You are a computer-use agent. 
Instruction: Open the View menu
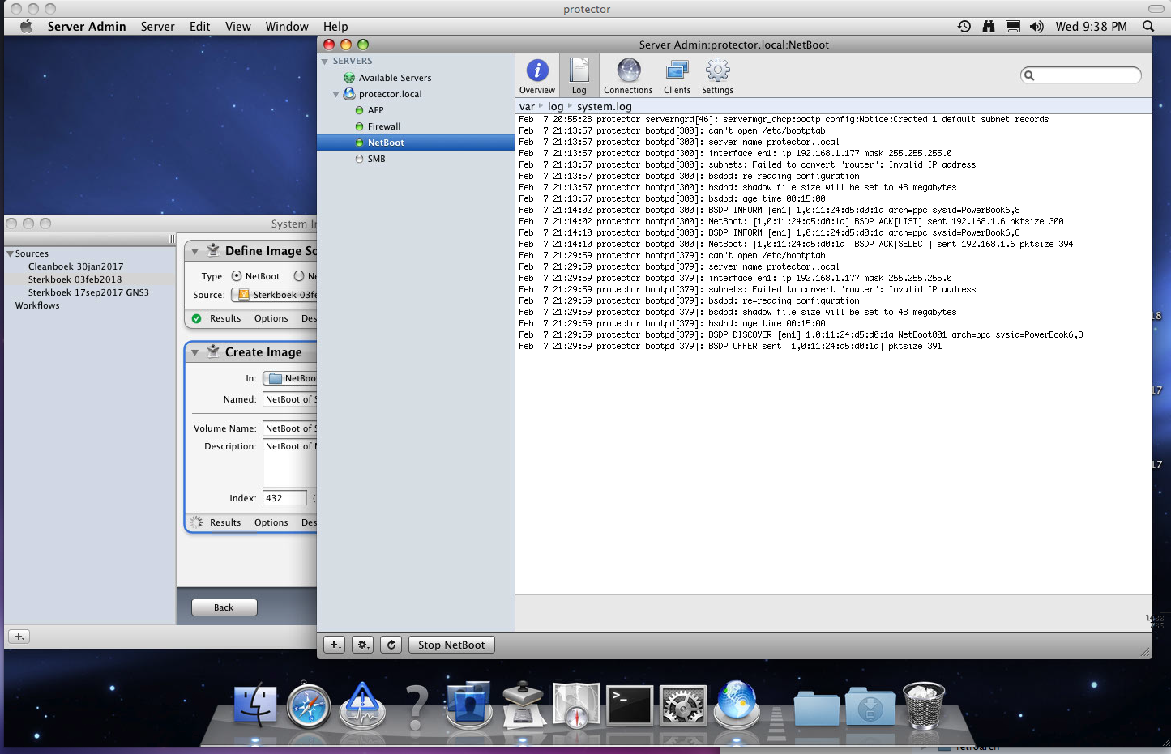click(237, 27)
